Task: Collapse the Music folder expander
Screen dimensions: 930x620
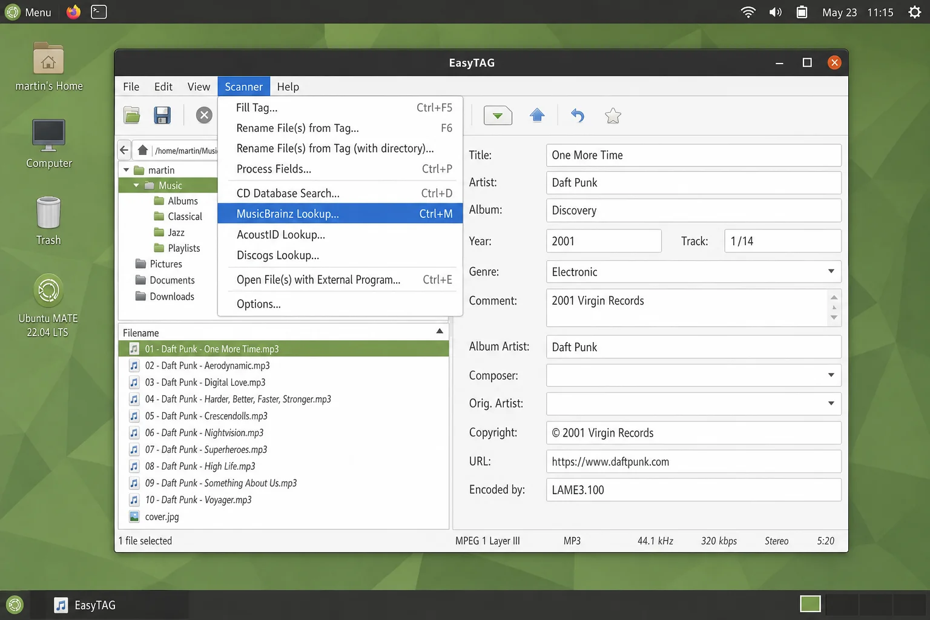Action: click(136, 185)
